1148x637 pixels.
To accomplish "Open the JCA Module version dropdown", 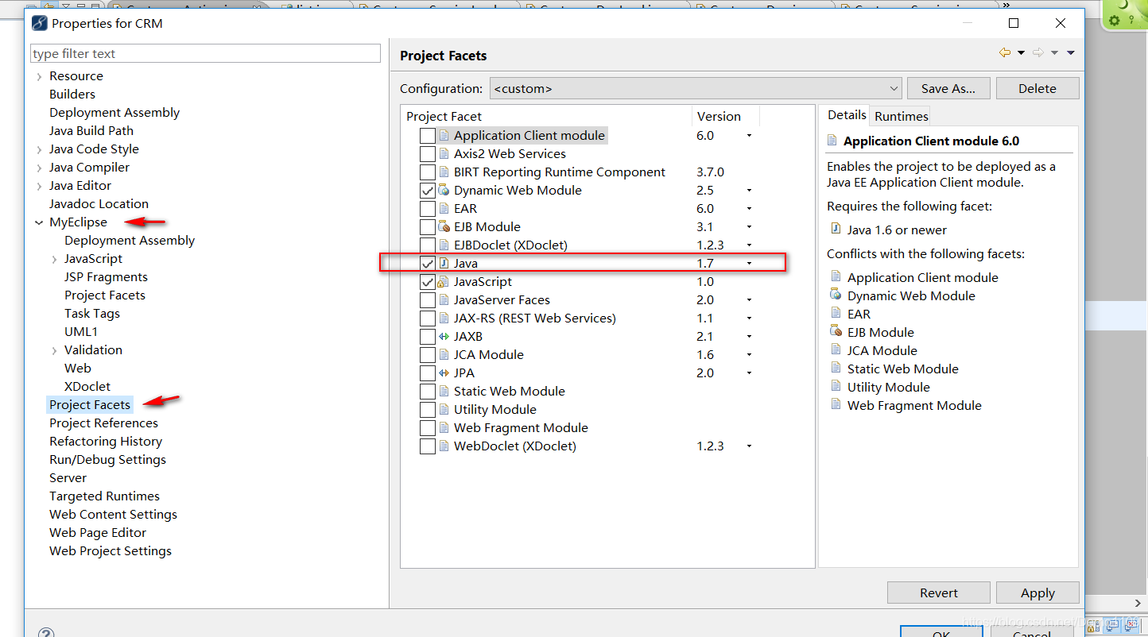I will [x=749, y=355].
